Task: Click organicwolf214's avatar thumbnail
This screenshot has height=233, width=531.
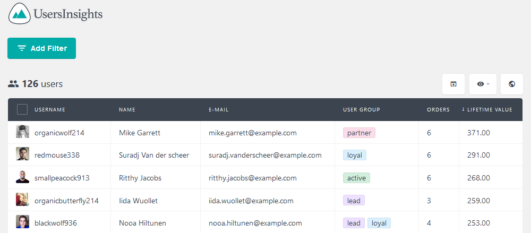Action: tap(22, 132)
